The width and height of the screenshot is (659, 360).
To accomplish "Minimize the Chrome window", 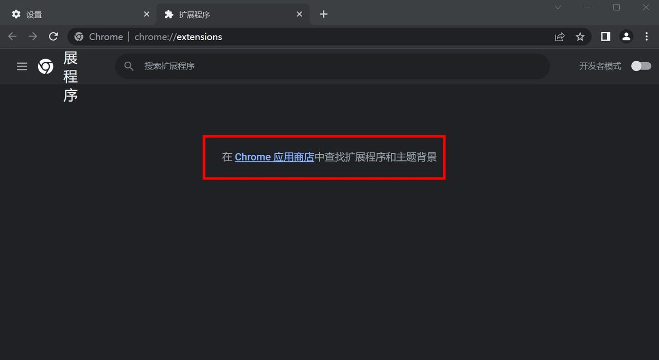I will pos(587,7).
